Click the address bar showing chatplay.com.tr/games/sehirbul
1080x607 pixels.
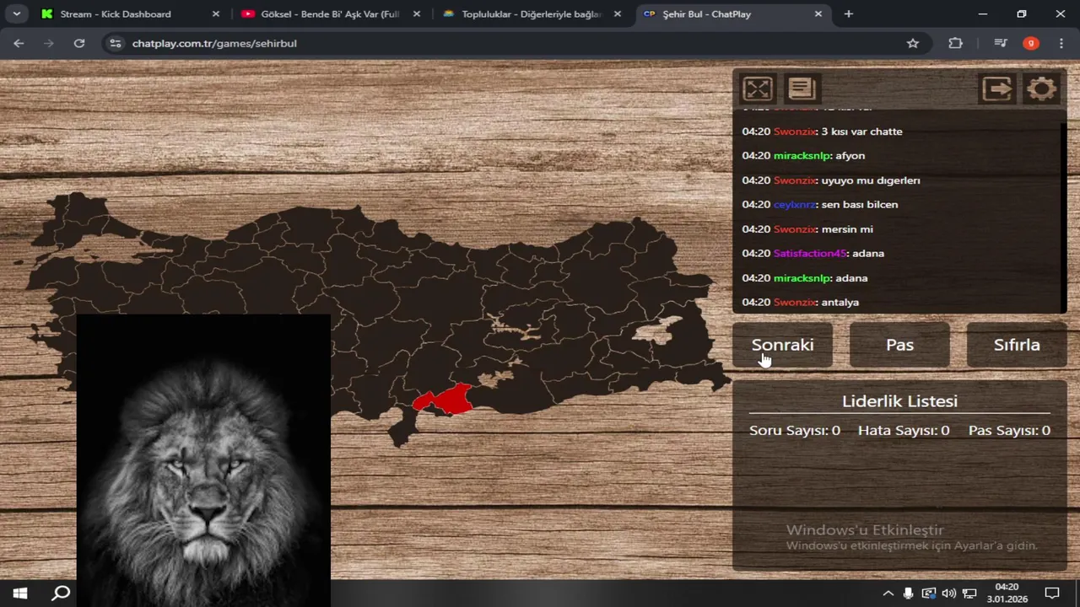516,43
